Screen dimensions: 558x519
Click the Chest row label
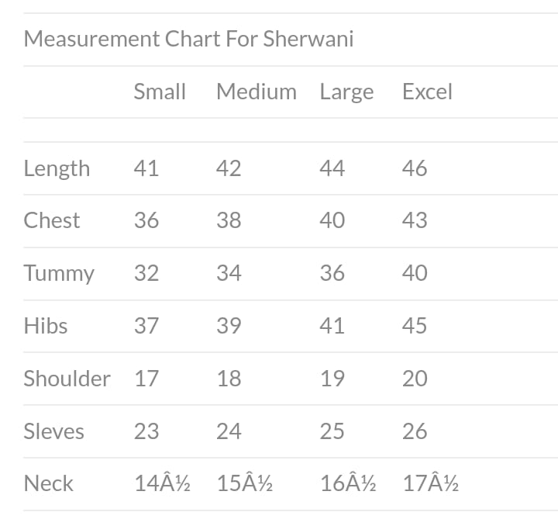pyautogui.click(x=52, y=220)
